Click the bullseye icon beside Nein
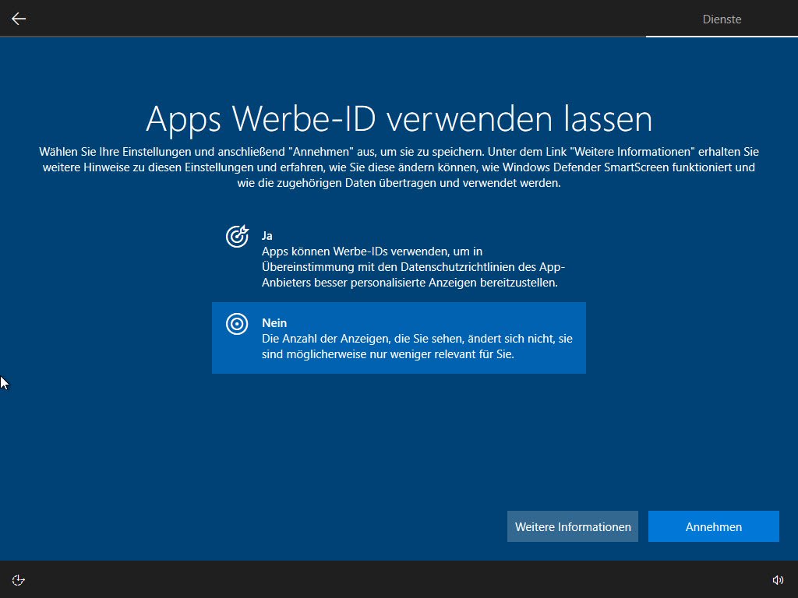Screen dimensions: 798x598 [237, 324]
